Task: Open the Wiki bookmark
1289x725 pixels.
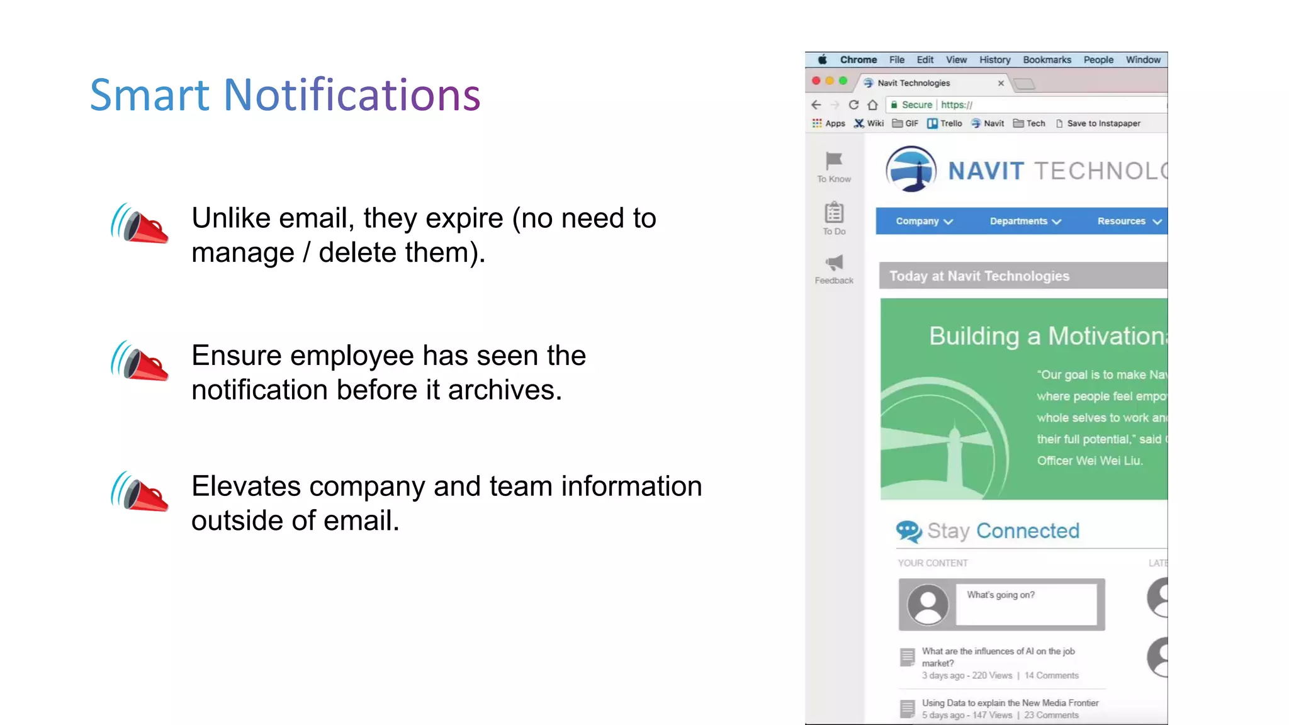Action: 869,123
